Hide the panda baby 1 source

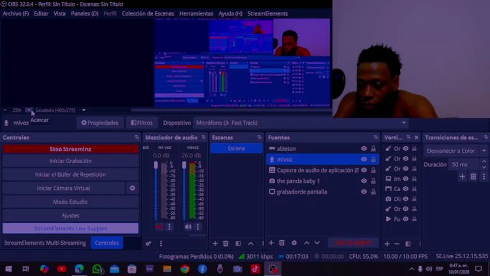click(x=364, y=181)
